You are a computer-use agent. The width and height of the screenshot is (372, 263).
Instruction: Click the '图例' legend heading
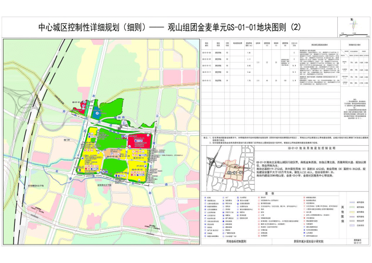(269, 194)
